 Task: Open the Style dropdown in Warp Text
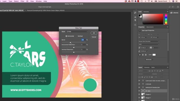coord(77,31)
